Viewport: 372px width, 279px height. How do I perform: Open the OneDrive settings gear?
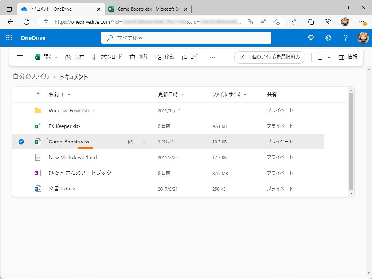(x=328, y=38)
